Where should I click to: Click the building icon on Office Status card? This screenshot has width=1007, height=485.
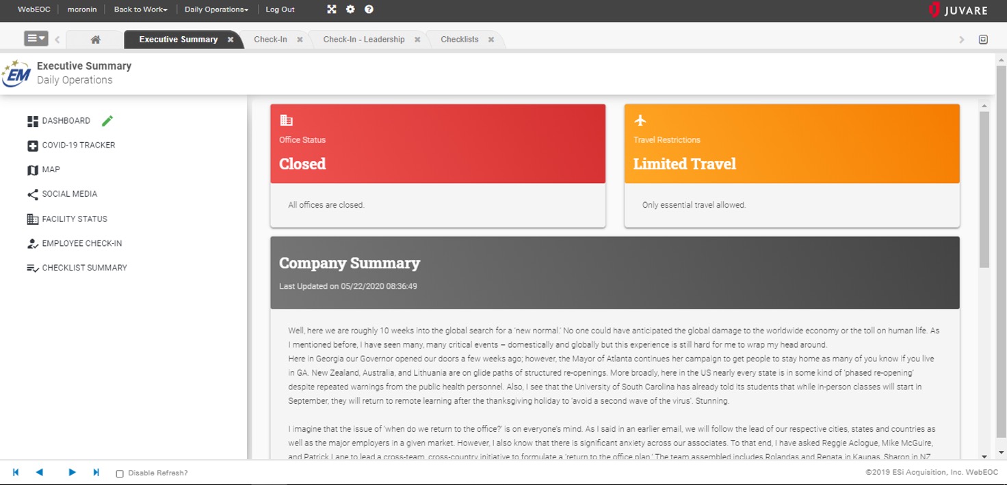[x=287, y=120]
